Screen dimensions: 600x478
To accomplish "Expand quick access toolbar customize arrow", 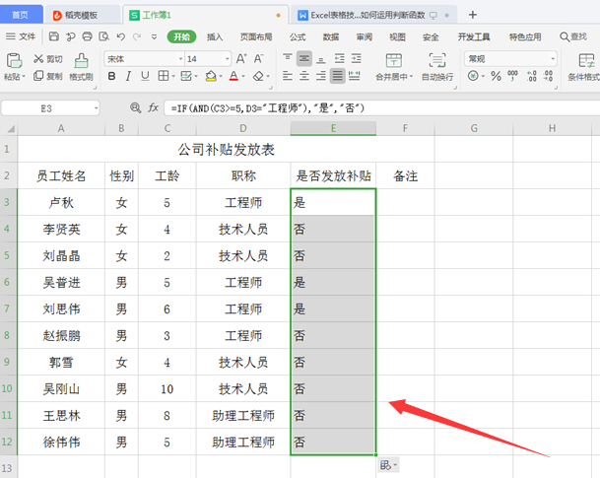I will [154, 36].
